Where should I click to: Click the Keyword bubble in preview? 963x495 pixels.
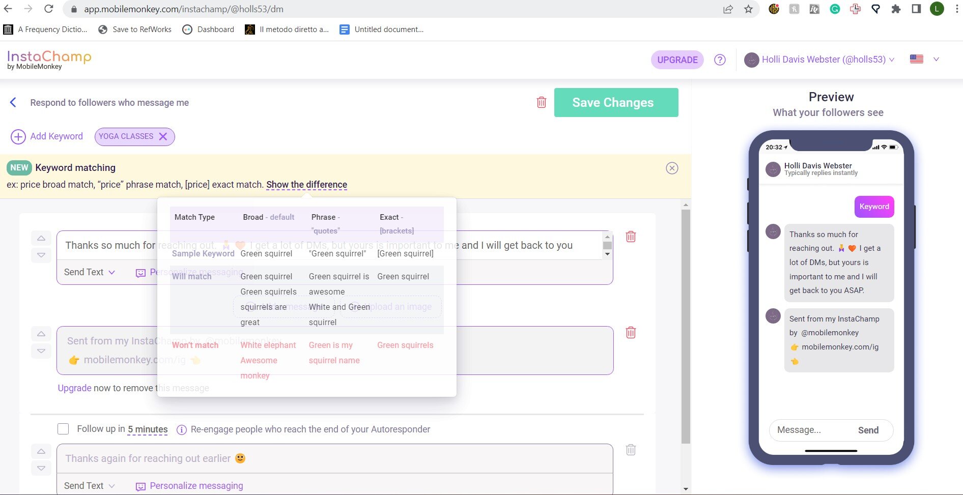(874, 207)
